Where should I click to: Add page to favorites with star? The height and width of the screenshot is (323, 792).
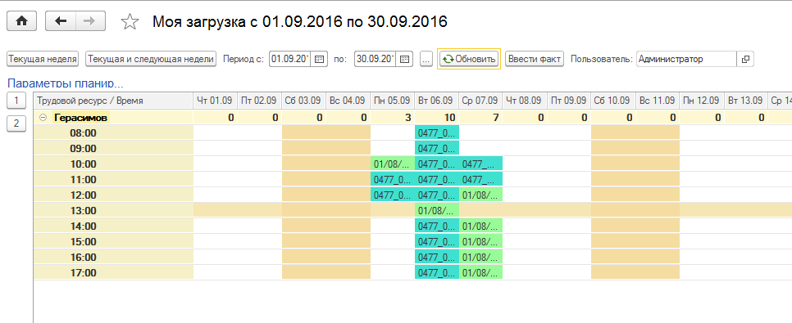point(130,21)
